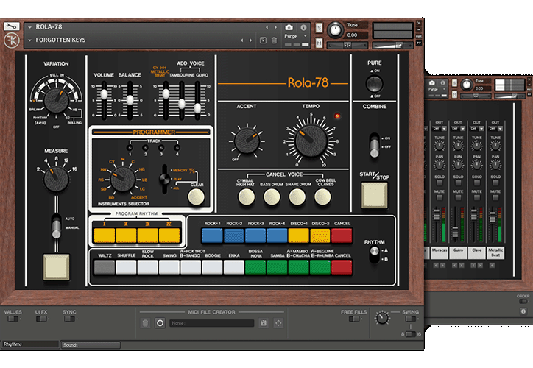Image resolution: width=533 pixels, height=368 pixels.
Task: Toggle the SWING switch
Action: point(411,319)
